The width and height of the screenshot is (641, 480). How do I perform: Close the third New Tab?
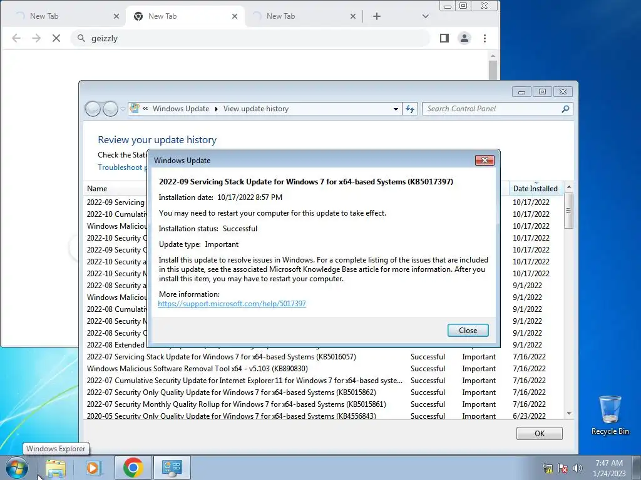click(353, 16)
